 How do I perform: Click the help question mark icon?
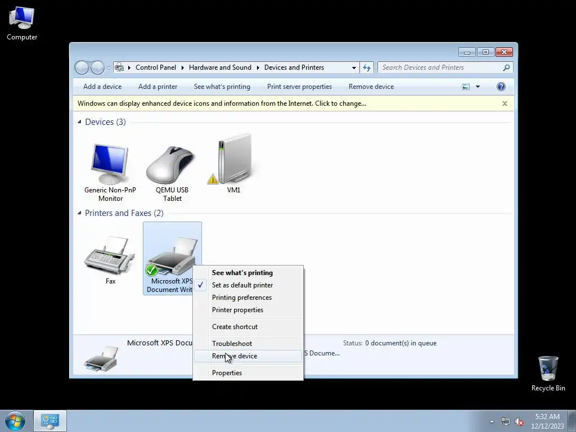[501, 87]
